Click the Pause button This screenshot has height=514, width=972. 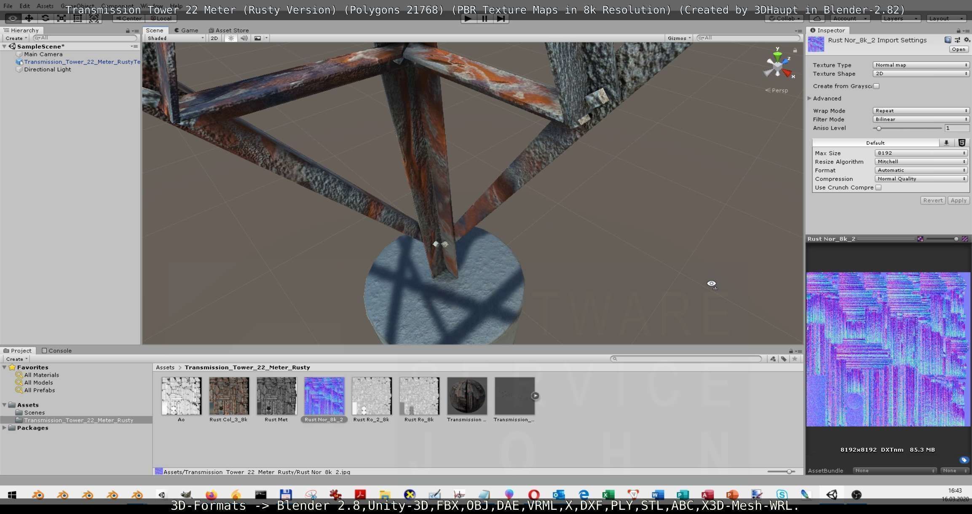tap(485, 19)
